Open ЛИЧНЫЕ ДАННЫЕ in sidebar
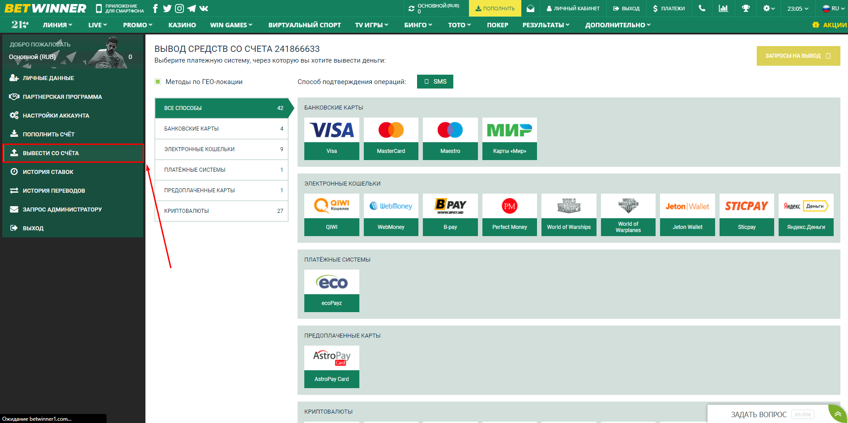Viewport: 848px width, 423px height. pos(72,78)
